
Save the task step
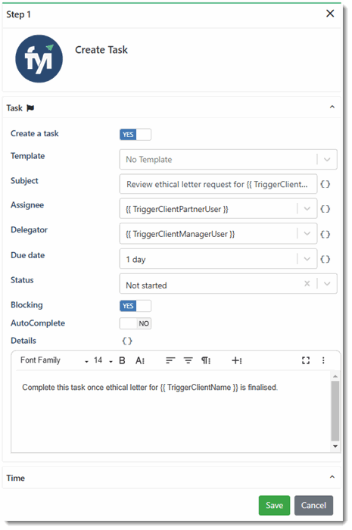tap(274, 505)
